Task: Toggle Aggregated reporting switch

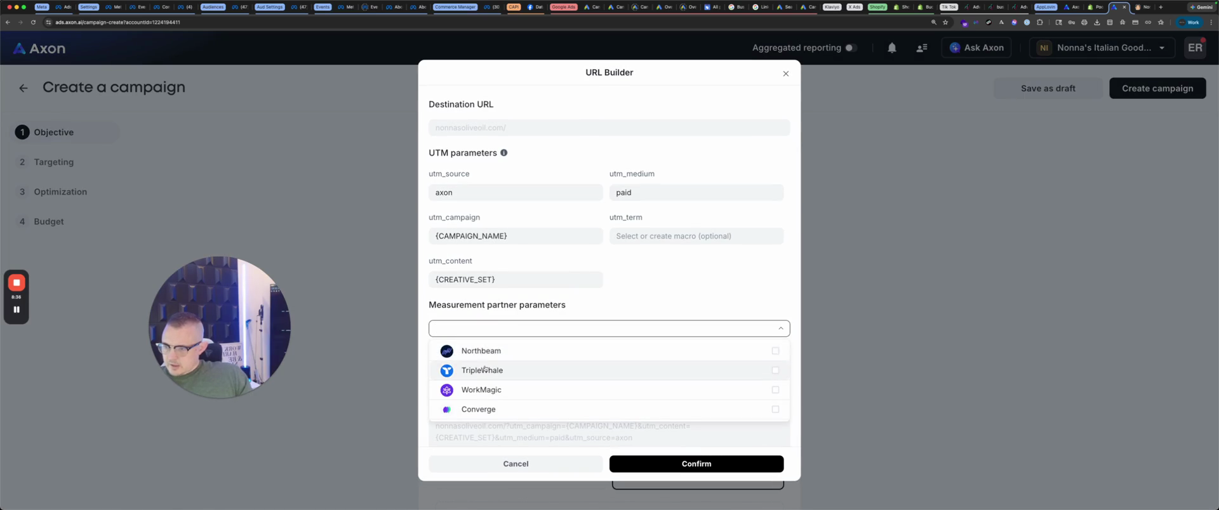Action: 851,48
